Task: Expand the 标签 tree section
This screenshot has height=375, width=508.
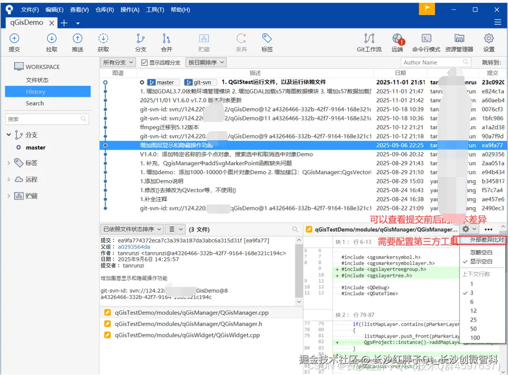Action: pos(9,163)
